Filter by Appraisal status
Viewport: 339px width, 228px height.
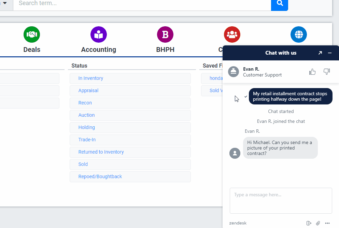(130, 90)
